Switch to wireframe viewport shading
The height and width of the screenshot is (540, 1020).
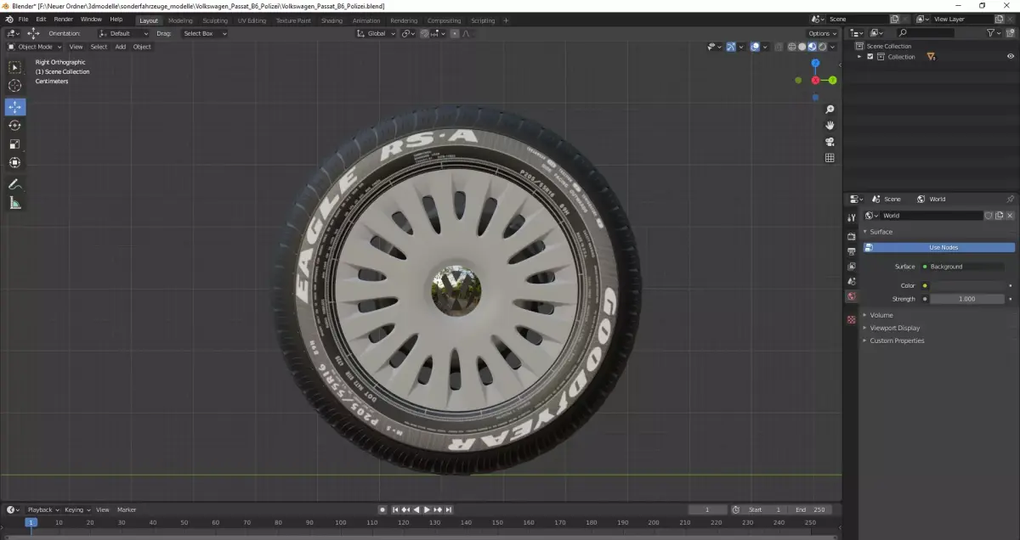[792, 47]
